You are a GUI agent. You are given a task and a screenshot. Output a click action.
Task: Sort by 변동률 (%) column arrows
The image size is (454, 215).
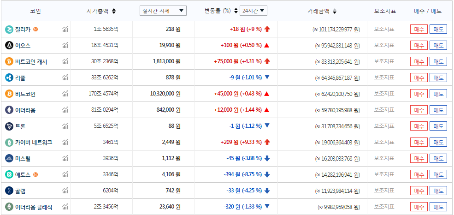point(236,11)
